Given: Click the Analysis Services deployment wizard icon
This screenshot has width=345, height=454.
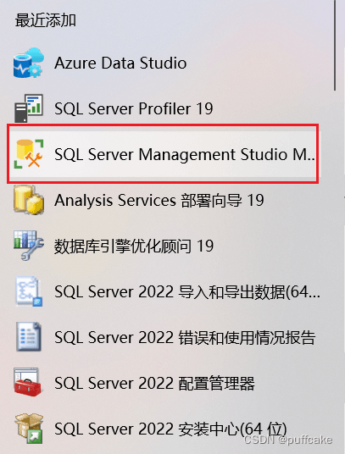Looking at the screenshot, I should [29, 200].
